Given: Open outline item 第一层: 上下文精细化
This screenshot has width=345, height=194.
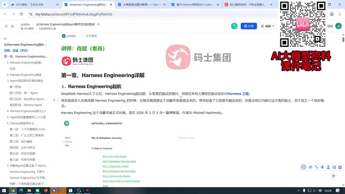Looking at the screenshot, I should click(28, 129).
